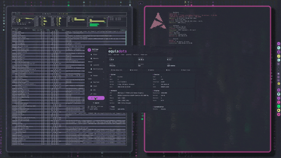Screen dimensions: 281x158
Task: Click the Run doctor button
Action: tap(134, 70)
